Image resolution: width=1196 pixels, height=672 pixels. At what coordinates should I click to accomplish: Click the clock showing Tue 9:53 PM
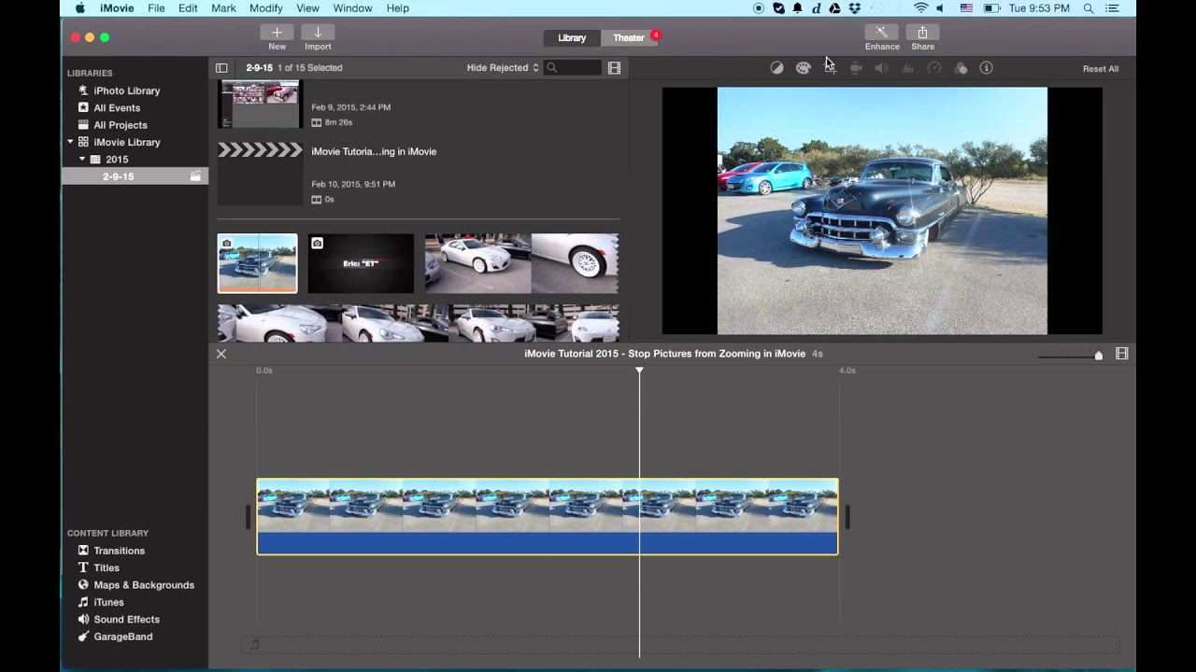click(1039, 8)
